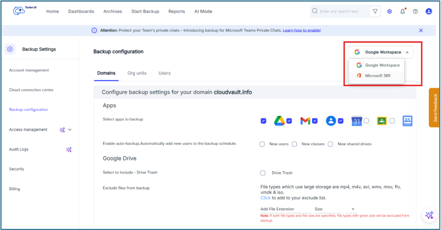Image resolution: width=441 pixels, height=230 pixels.
Task: Focus the Add File Extension field
Action: [285, 209]
